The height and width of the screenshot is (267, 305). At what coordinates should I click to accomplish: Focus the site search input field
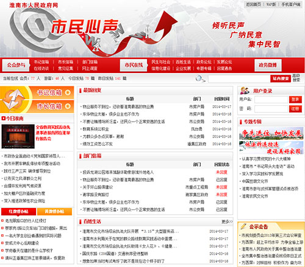click(x=239, y=78)
